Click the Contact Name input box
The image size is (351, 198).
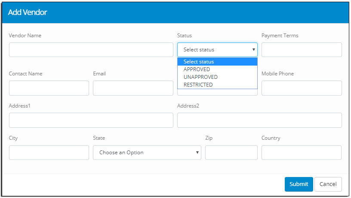(49, 88)
